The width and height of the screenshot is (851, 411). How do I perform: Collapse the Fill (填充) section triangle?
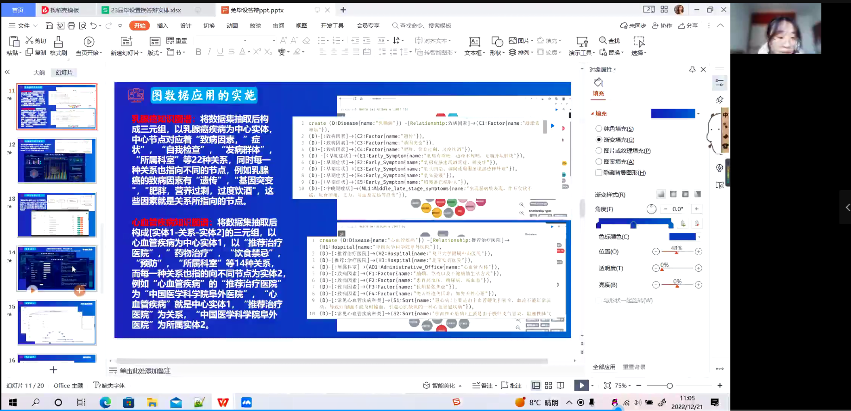[592, 113]
